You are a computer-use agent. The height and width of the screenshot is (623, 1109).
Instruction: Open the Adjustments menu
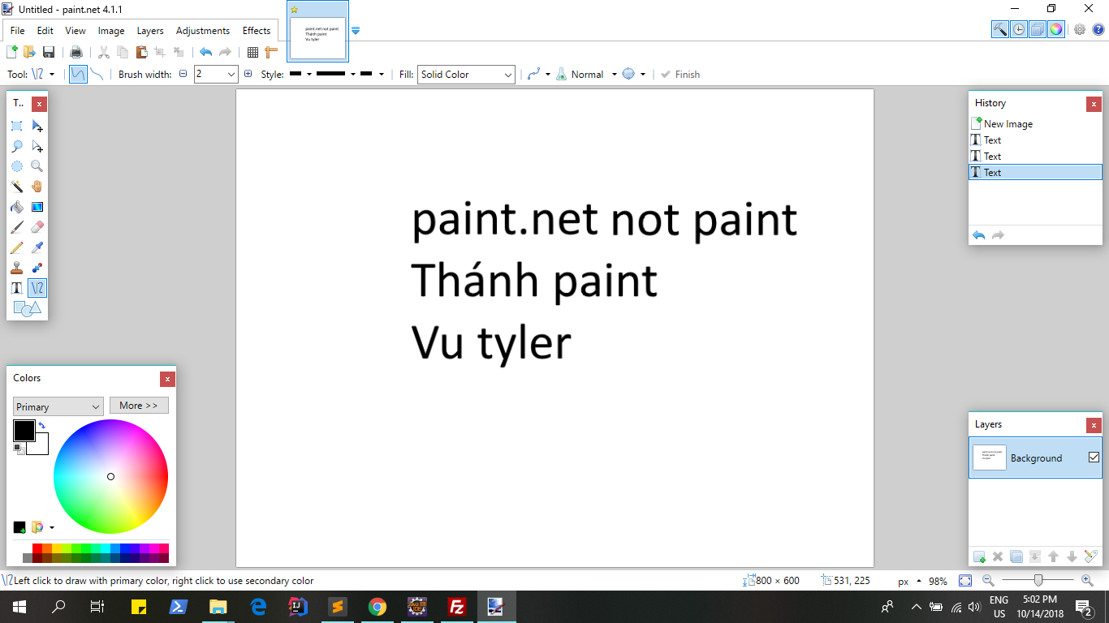pos(203,31)
